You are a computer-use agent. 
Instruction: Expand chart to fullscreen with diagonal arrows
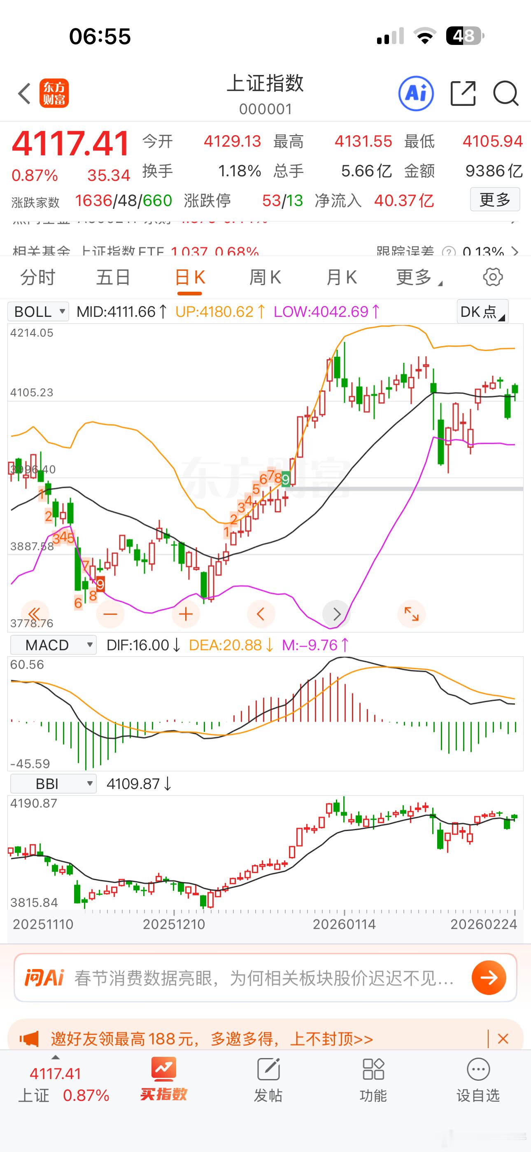tap(411, 613)
